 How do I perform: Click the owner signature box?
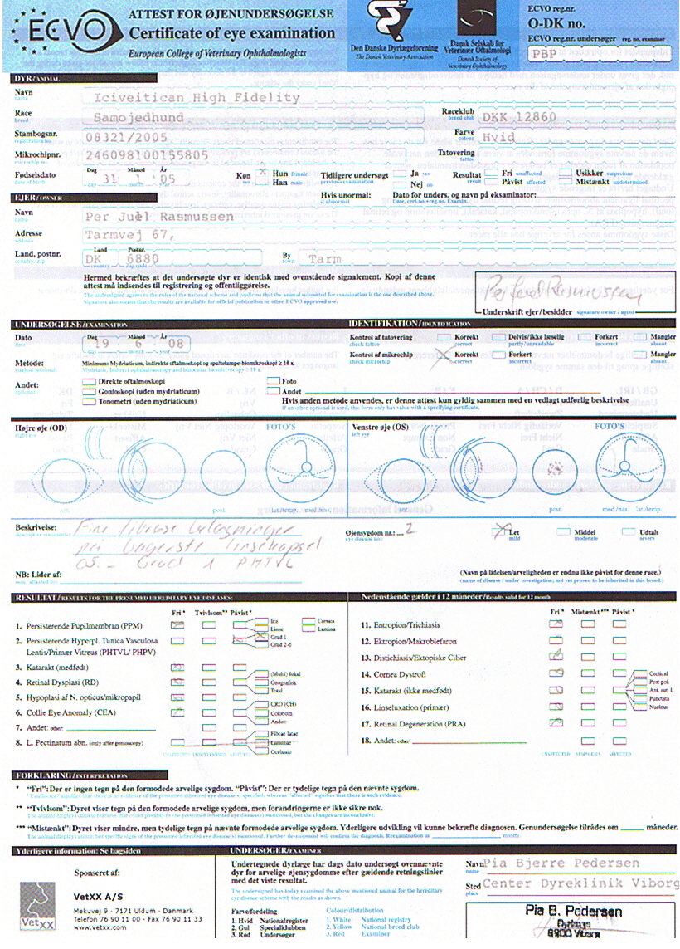(x=574, y=291)
